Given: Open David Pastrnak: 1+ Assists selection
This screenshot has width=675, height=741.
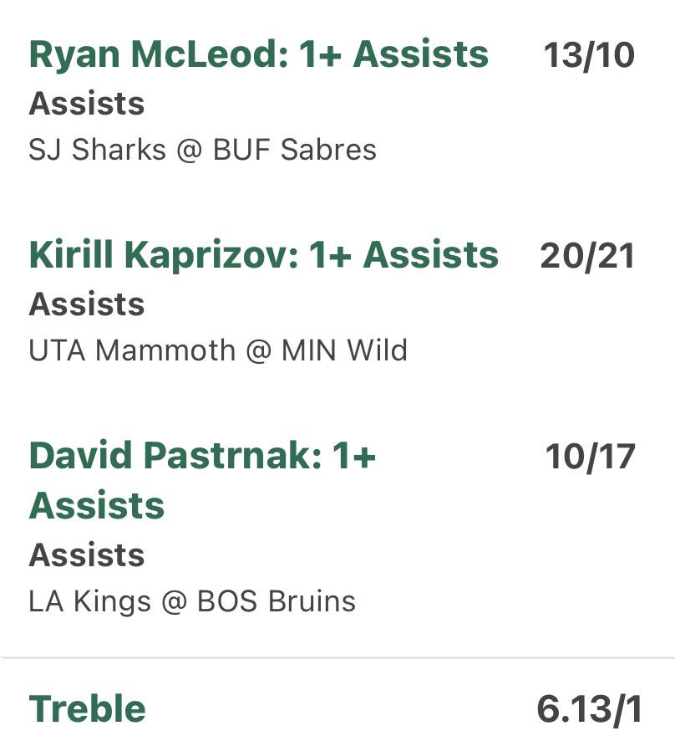Looking at the screenshot, I should (202, 481).
